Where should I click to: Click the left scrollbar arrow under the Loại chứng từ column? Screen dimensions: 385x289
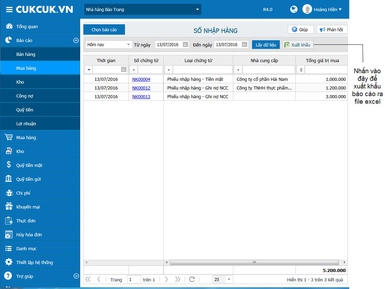click(x=167, y=262)
